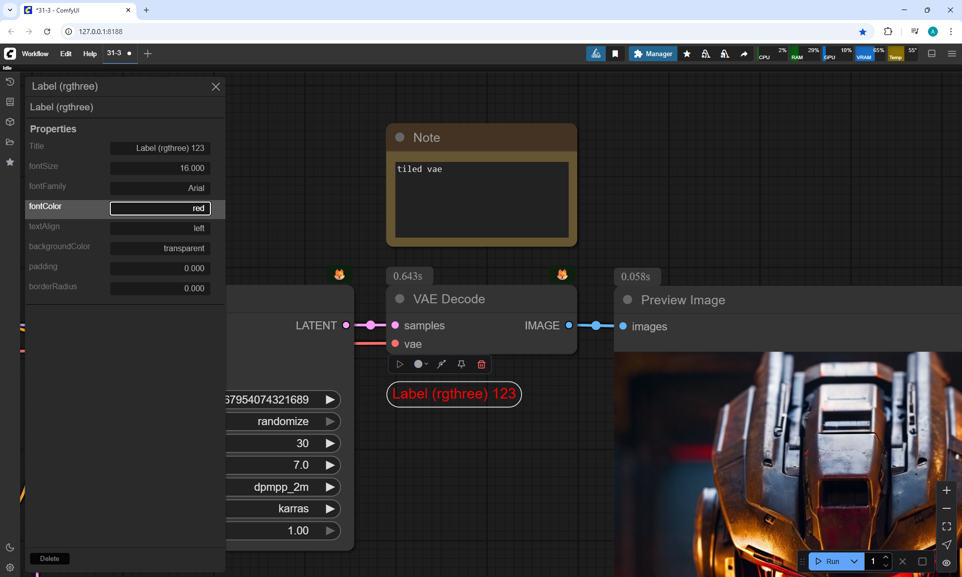
Task: Open node color dropdown in toolbox
Action: [x=421, y=364]
